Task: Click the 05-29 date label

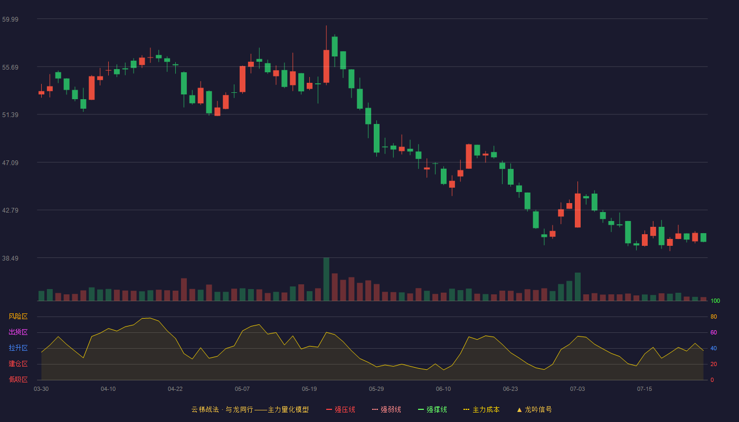Action: point(376,389)
